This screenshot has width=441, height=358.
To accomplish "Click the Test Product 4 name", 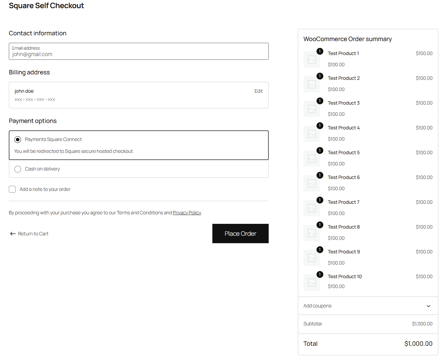I will pos(344,128).
